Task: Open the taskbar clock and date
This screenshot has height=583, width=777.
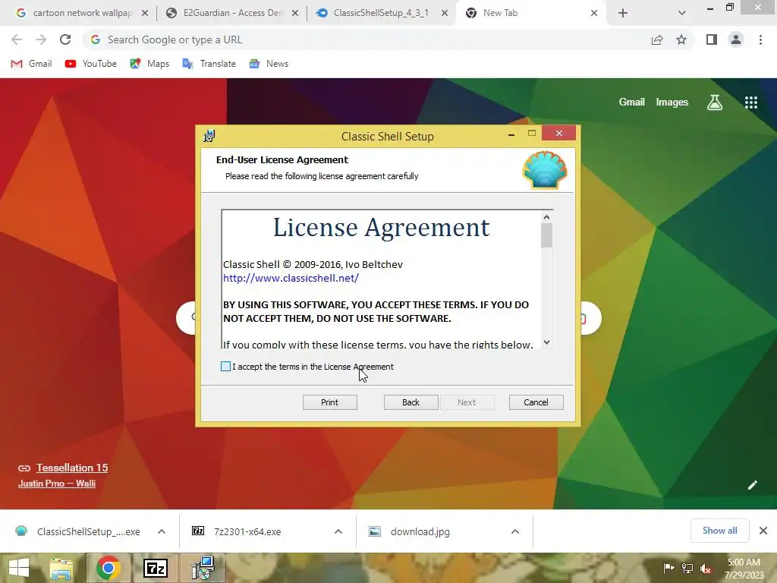Action: pos(744,568)
